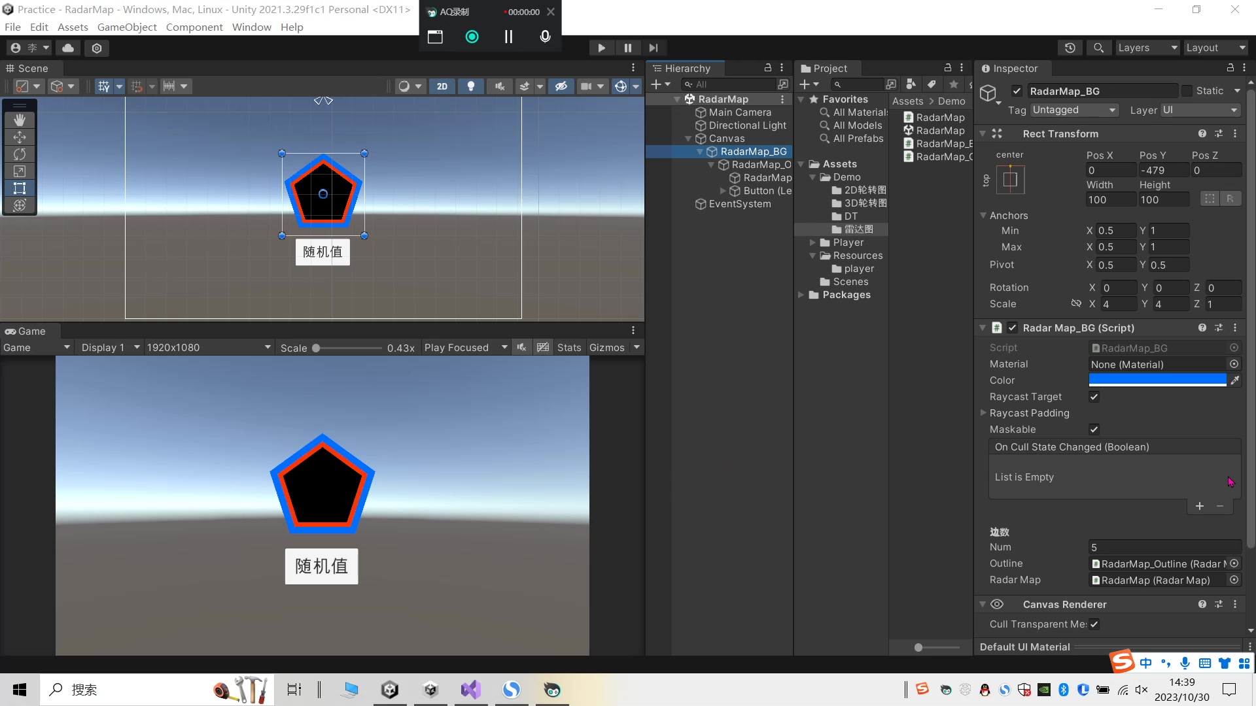Toggle the 2D view mode button
This screenshot has width=1256, height=706.
point(442,86)
